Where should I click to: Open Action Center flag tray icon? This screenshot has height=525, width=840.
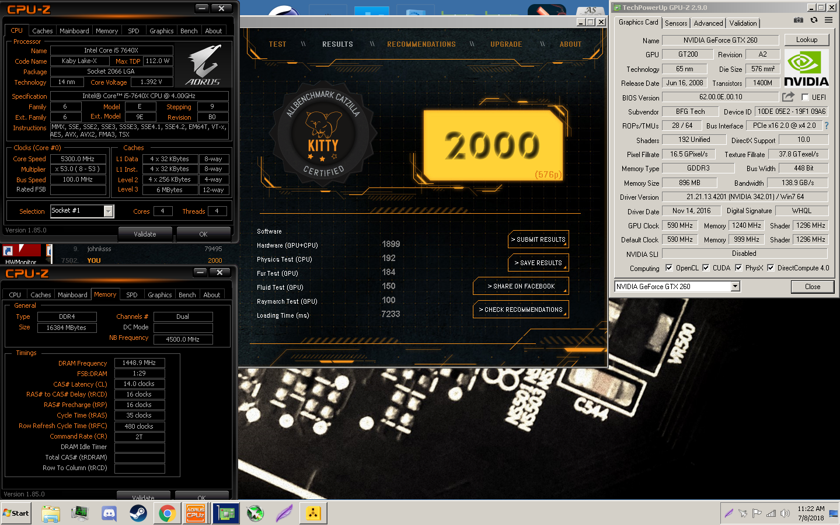coord(757,513)
